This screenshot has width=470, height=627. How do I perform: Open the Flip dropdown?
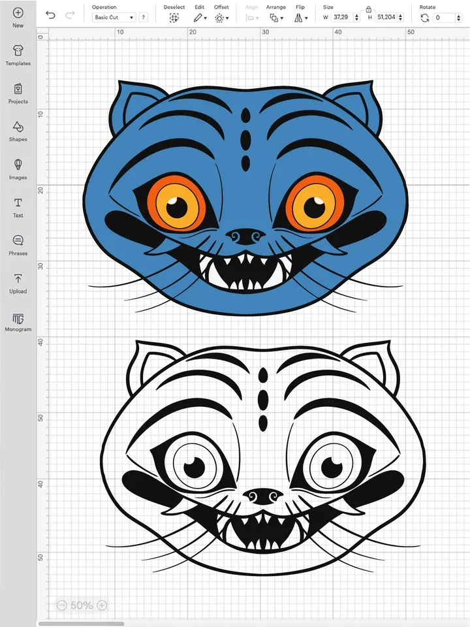tap(300, 18)
